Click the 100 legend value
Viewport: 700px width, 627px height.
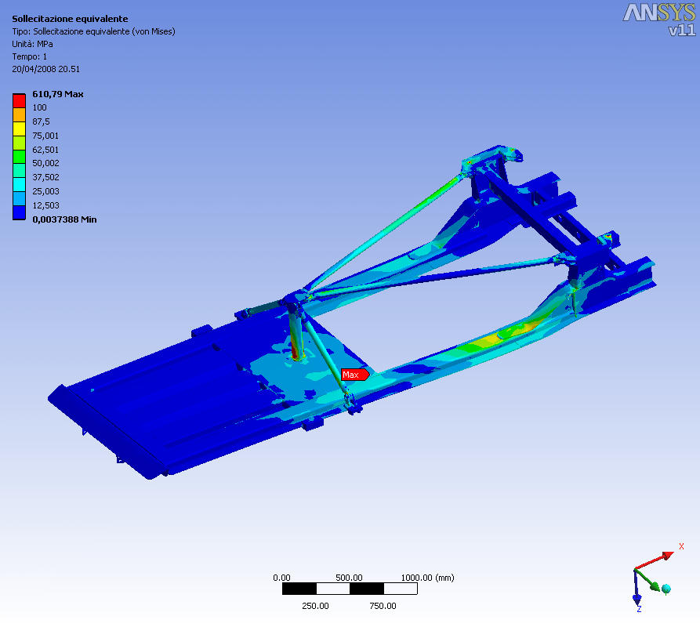[x=39, y=107]
